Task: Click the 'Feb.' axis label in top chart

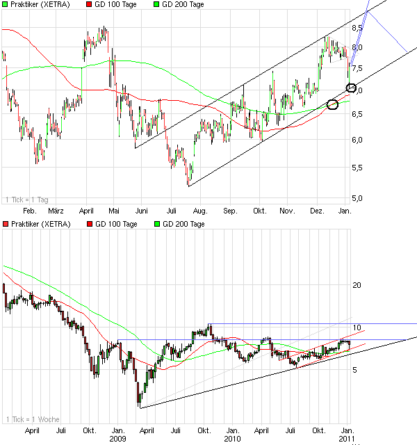Action: click(30, 211)
